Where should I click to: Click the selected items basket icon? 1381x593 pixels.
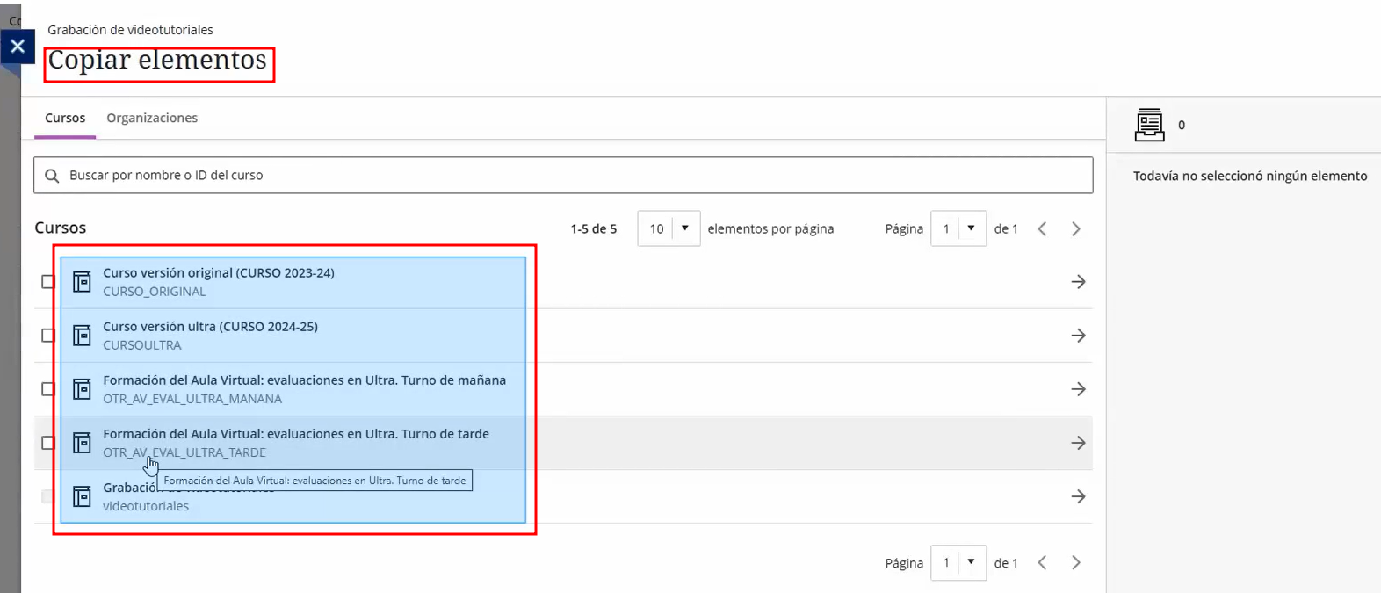1149,125
